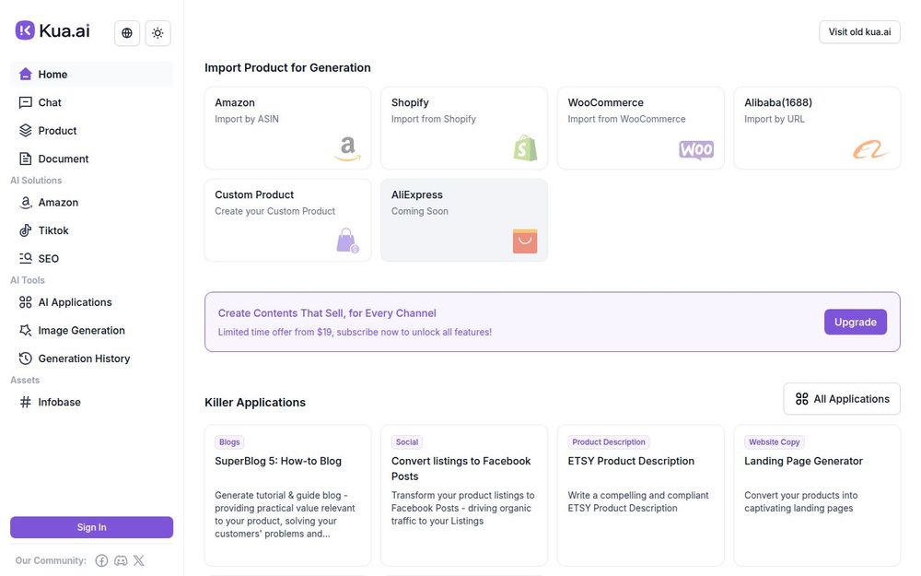Click Visit old kua.ai button
This screenshot has height=576, width=921.
pos(859,32)
